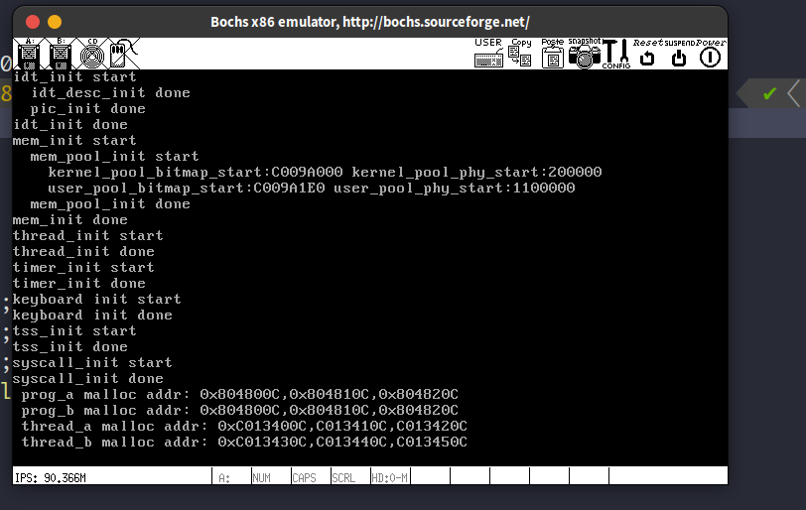Click 'kernel_pool_phy_start:200000' text
Image resolution: width=806 pixels, height=510 pixels.
pyautogui.click(x=476, y=172)
